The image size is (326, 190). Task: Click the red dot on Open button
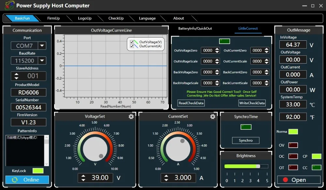pyautogui.click(x=286, y=180)
